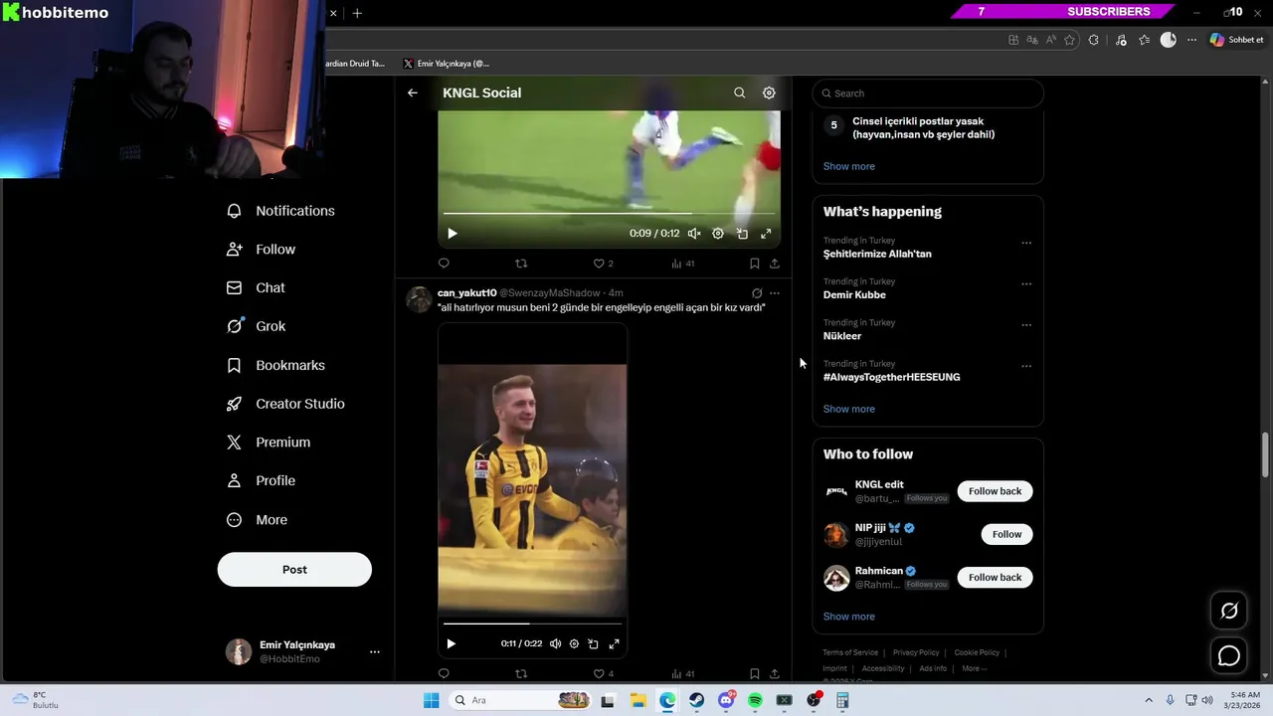Open playback settings gear on 0:22 video

tap(574, 644)
